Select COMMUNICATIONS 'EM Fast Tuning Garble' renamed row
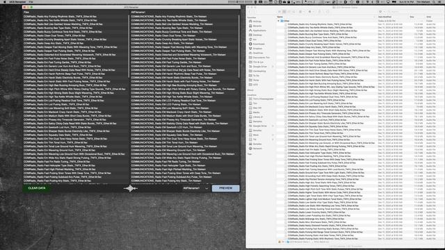 [x=184, y=62]
